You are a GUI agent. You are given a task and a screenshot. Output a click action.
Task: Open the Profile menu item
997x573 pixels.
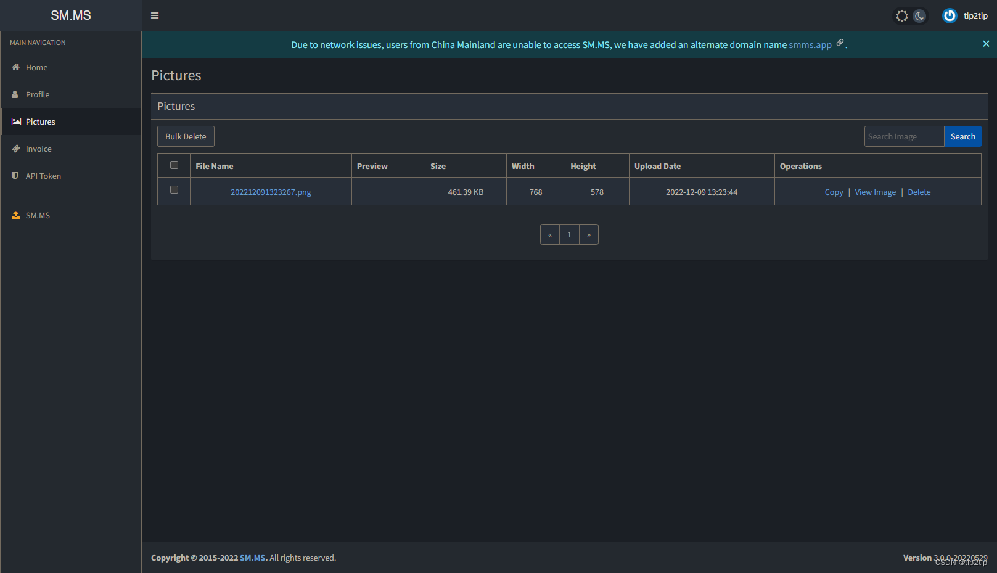(71, 94)
